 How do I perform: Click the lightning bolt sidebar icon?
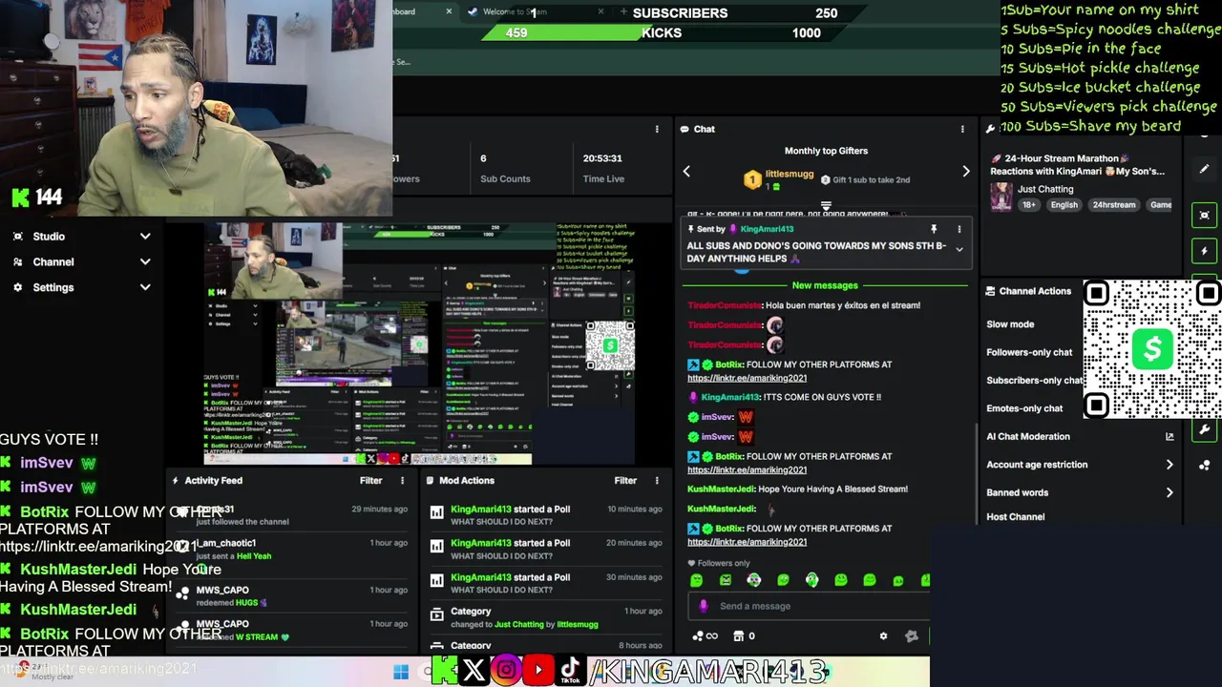[x=1205, y=251]
